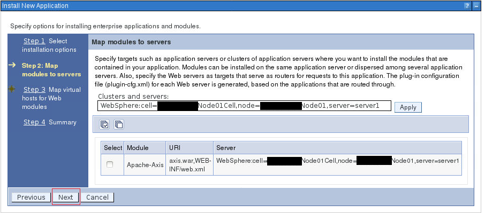Jump to Step 4 Summary
The image size is (485, 213).
(34, 122)
